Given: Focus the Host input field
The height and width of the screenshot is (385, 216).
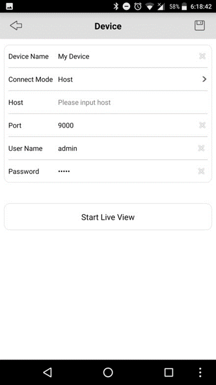Looking at the screenshot, I should pyautogui.click(x=127, y=102).
